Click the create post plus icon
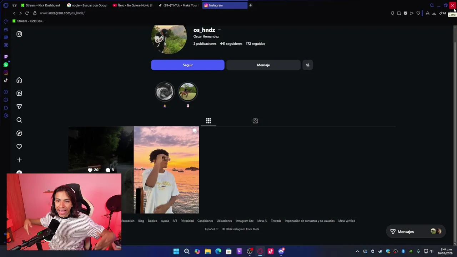The height and width of the screenshot is (257, 457). [19, 160]
